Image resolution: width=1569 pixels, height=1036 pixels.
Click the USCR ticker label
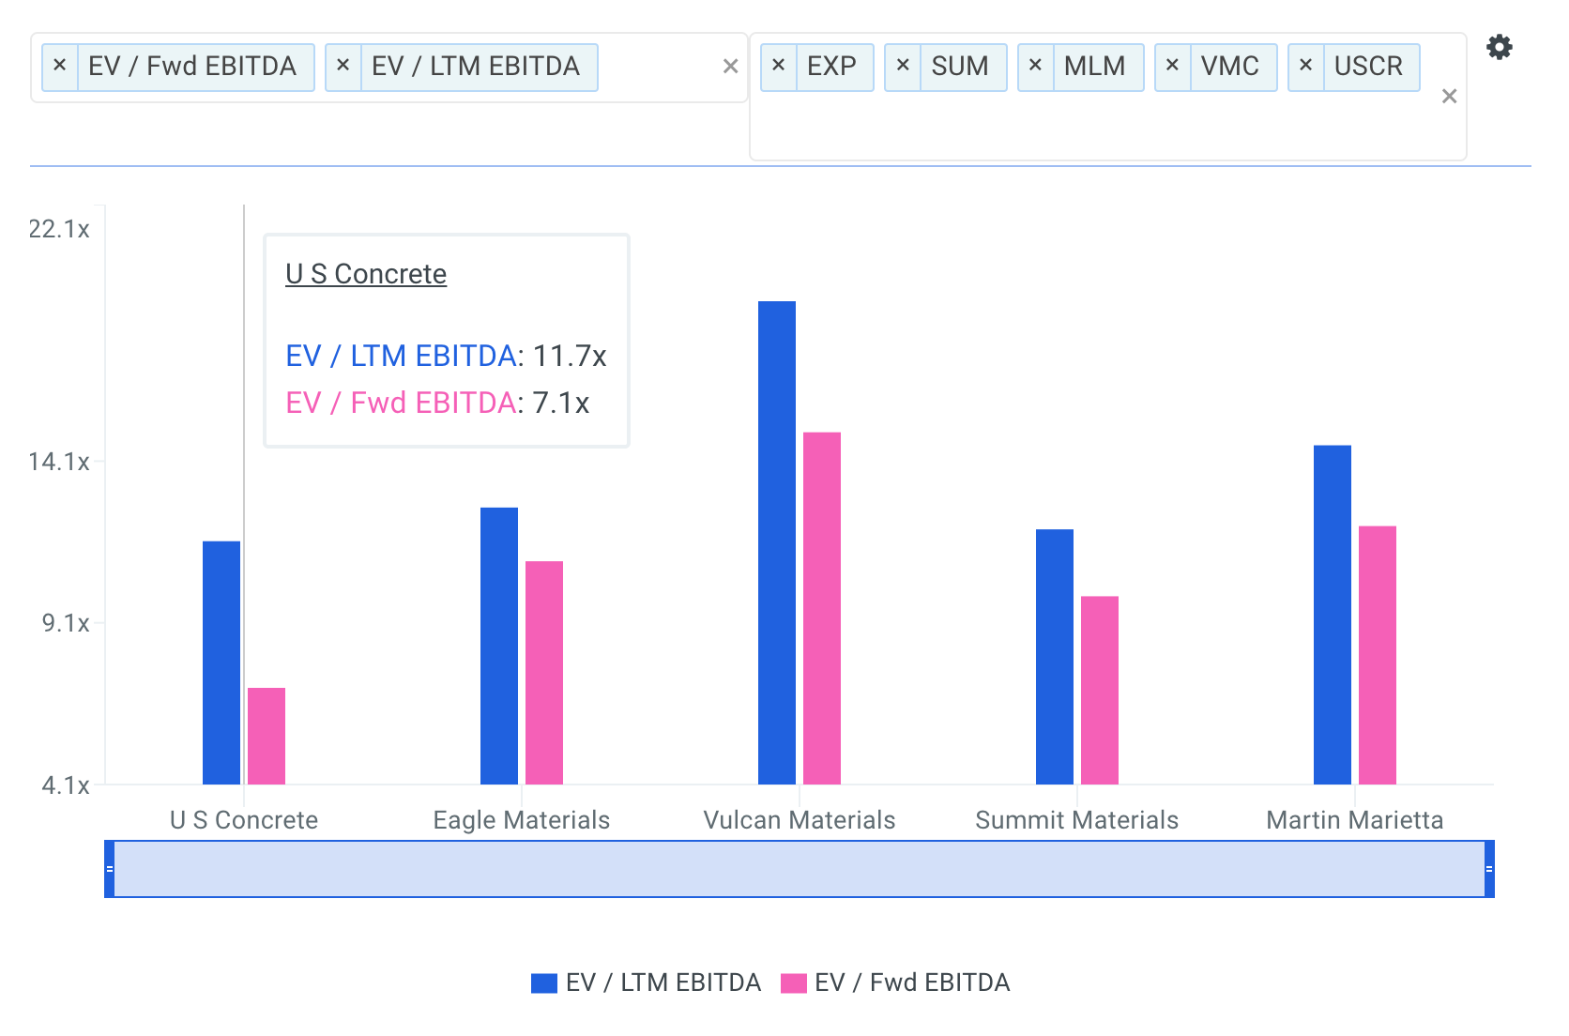coord(1368,67)
